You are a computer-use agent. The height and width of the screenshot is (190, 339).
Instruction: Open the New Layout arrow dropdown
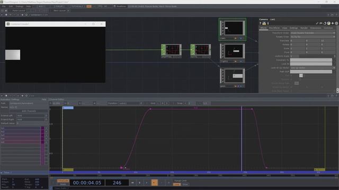tap(68, 11)
